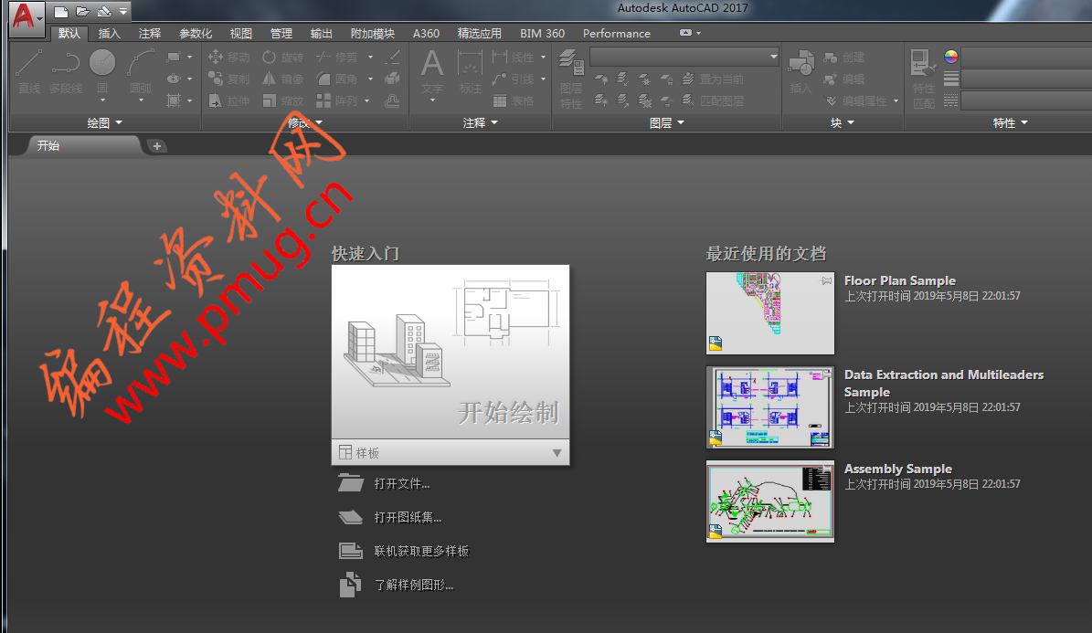The image size is (1092, 633).
Task: Click the Ellipse tool icon
Action: coord(174,79)
